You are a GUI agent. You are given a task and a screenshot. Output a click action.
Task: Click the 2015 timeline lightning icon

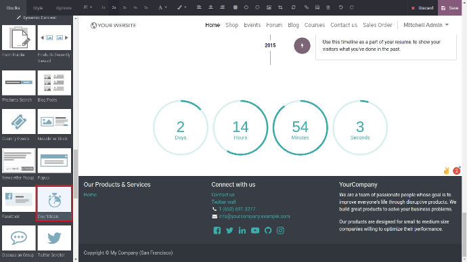coord(302,45)
